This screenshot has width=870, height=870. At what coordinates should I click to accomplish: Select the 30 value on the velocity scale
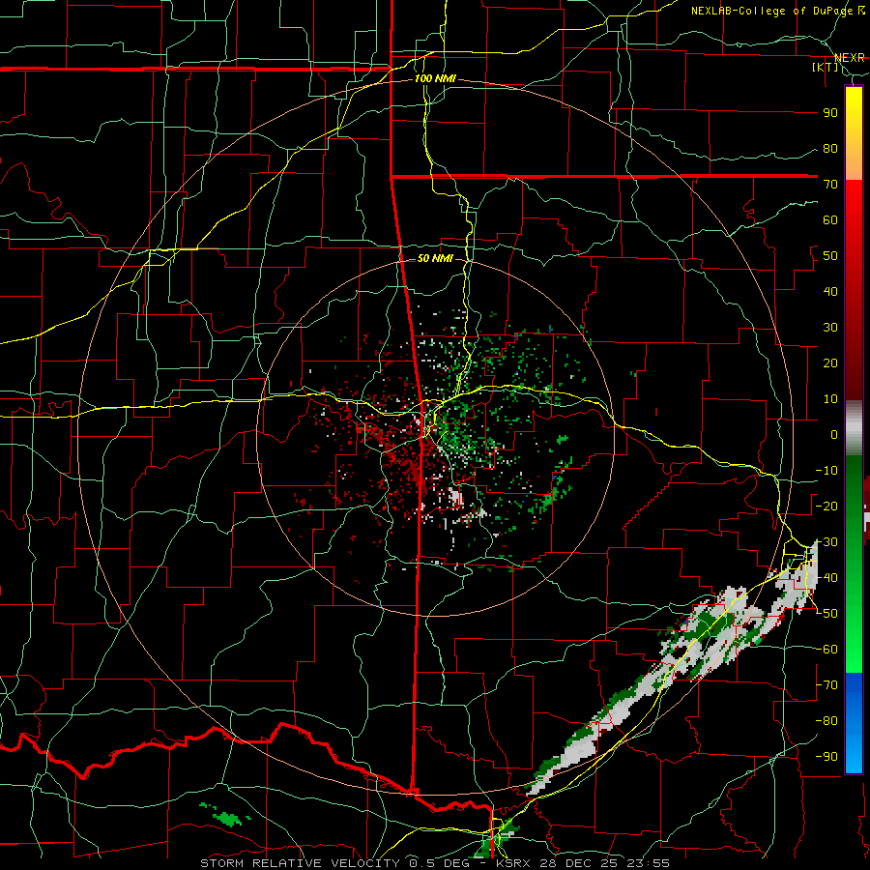830,328
